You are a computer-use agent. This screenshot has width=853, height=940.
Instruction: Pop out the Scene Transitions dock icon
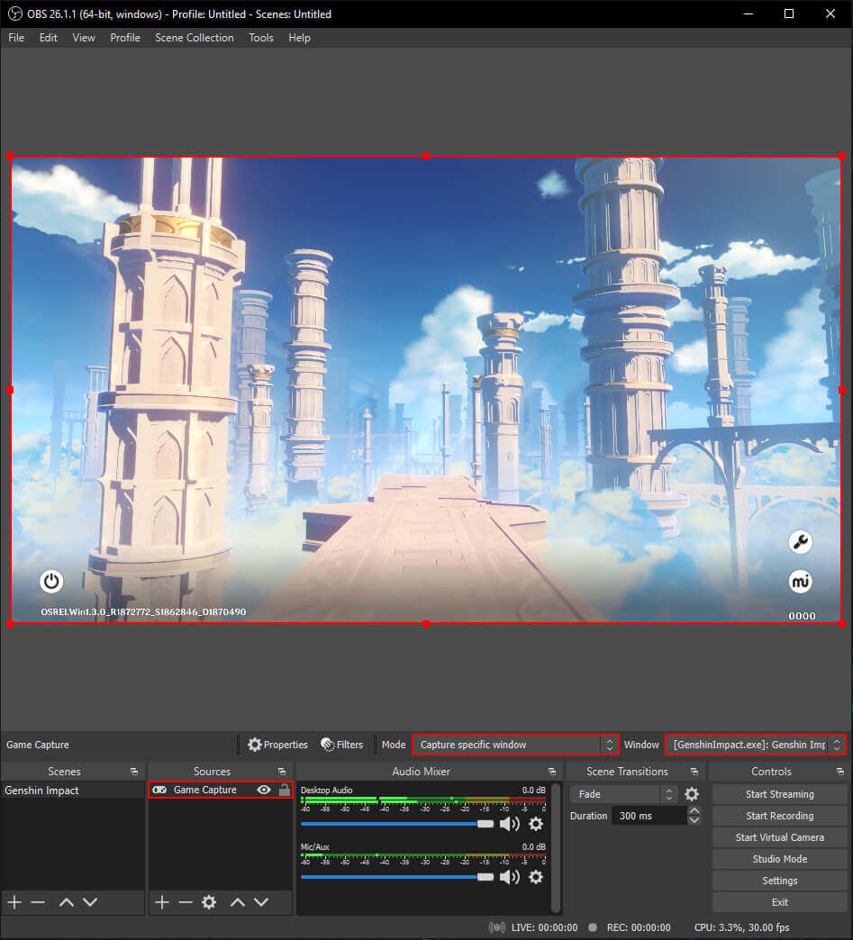[x=694, y=772]
